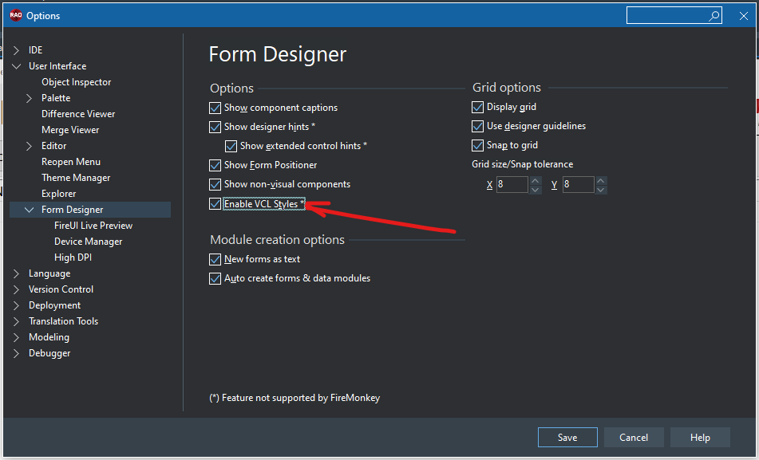The height and width of the screenshot is (460, 759).
Task: Click the RAD Studio logo icon
Action: (x=15, y=15)
